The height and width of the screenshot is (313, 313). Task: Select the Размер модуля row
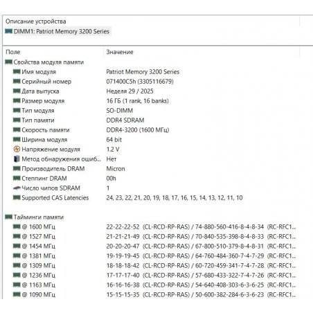coord(154,101)
